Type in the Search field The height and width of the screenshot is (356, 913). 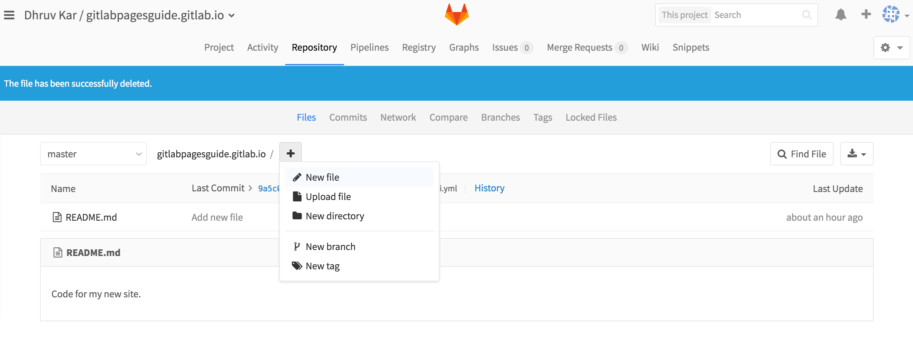pyautogui.click(x=756, y=15)
